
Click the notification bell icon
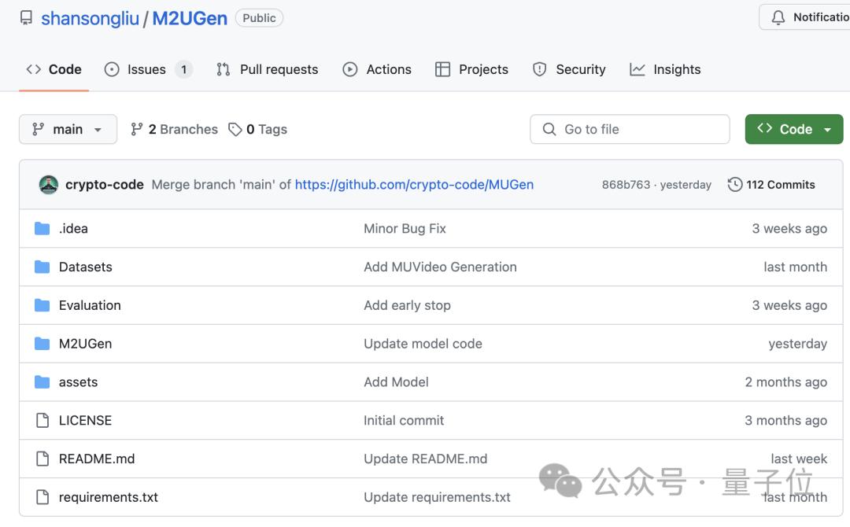coord(778,17)
